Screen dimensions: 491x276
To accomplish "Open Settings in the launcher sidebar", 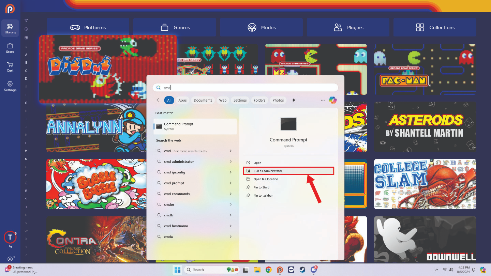I will [x=10, y=86].
